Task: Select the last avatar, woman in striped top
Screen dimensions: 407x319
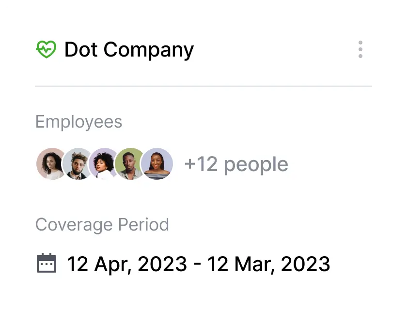Action: click(157, 164)
